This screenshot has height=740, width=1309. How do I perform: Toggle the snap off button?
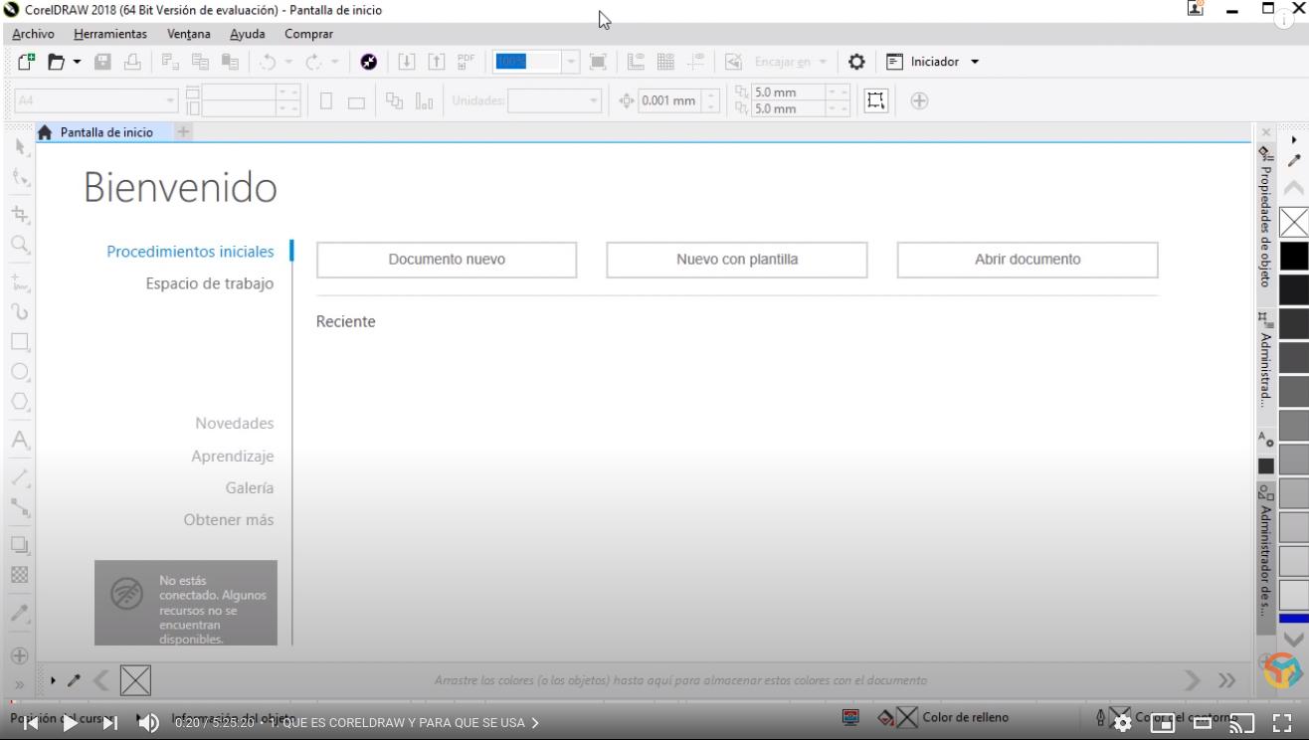[x=733, y=62]
